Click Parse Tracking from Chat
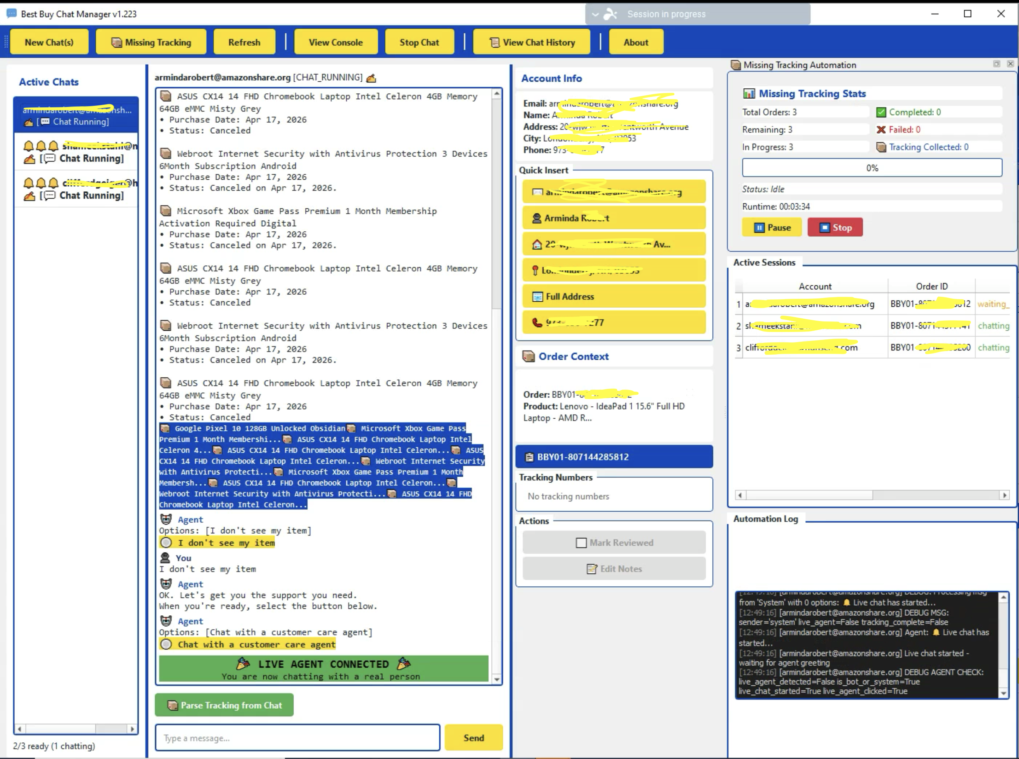Image resolution: width=1019 pixels, height=759 pixels. pyautogui.click(x=224, y=705)
